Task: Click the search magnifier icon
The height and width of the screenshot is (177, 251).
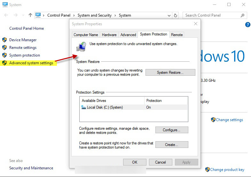Action: coord(242,15)
